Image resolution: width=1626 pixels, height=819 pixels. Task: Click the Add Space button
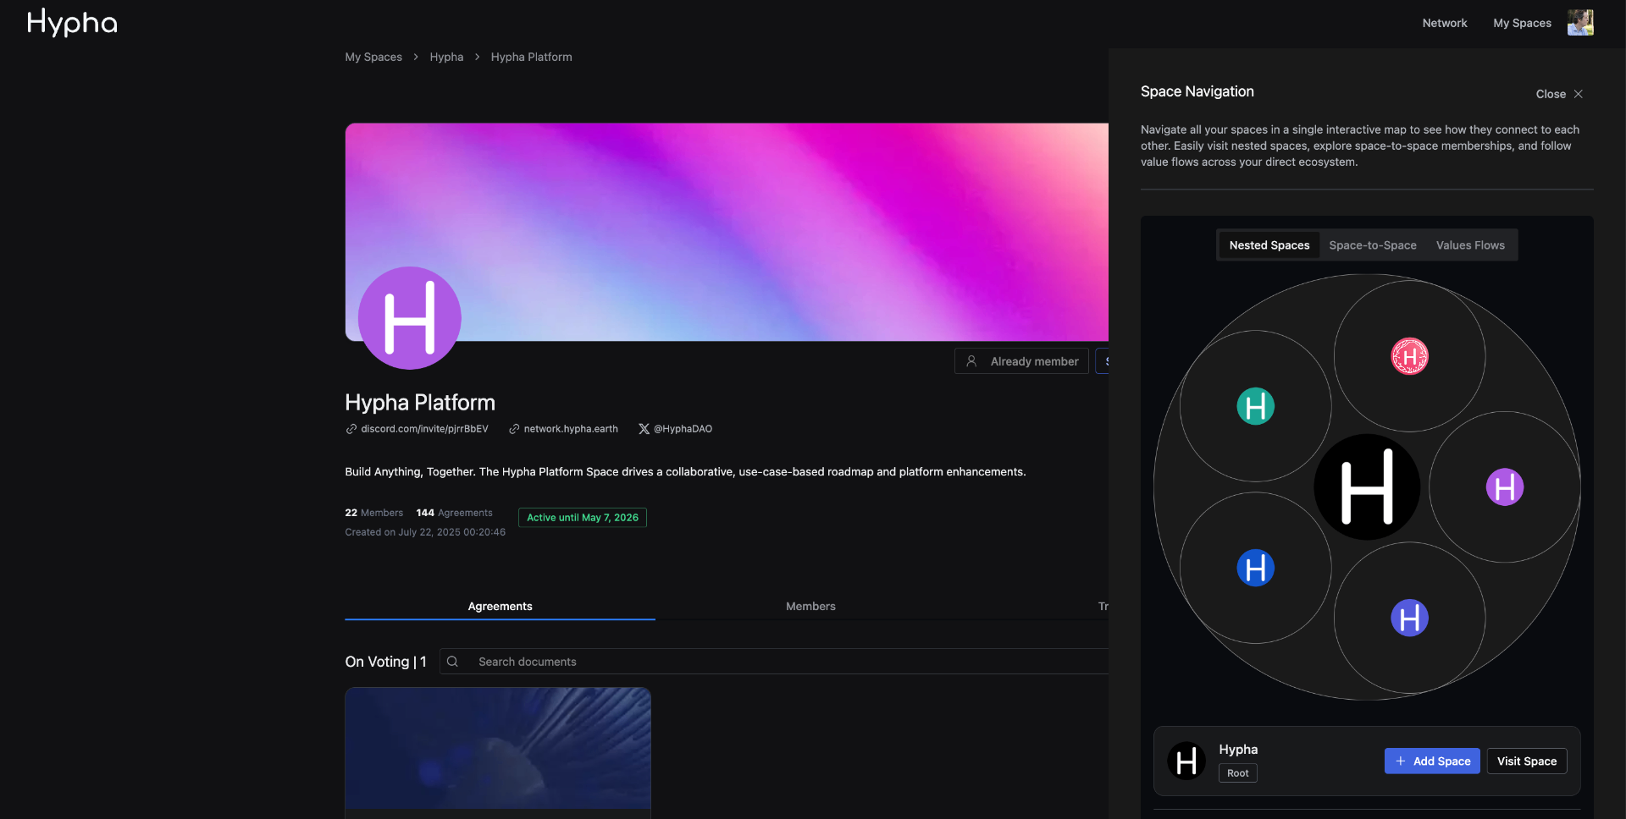tap(1432, 761)
